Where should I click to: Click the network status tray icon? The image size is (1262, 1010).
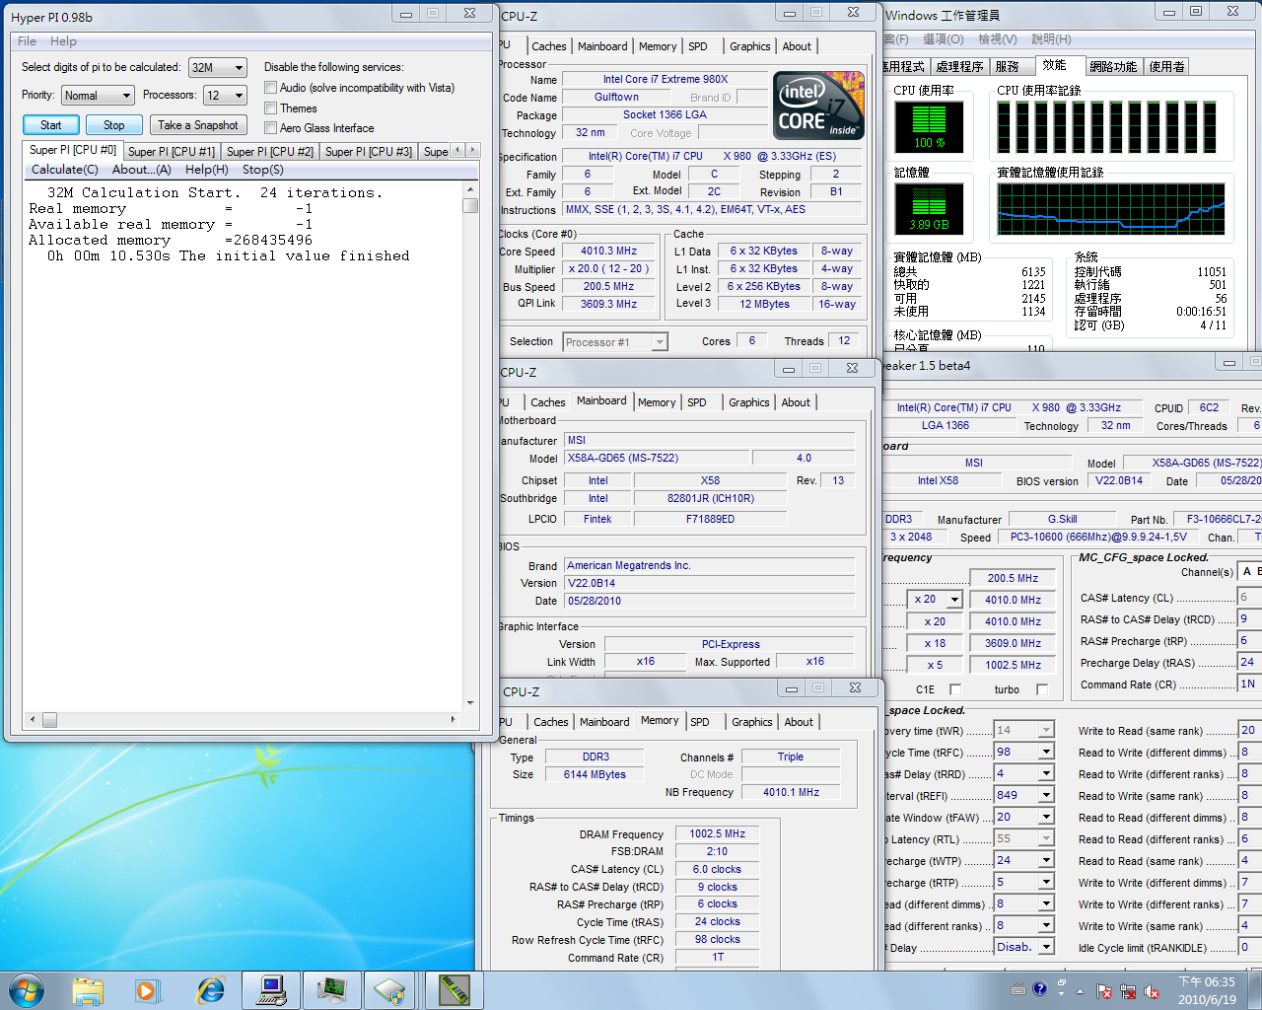[x=1127, y=991]
